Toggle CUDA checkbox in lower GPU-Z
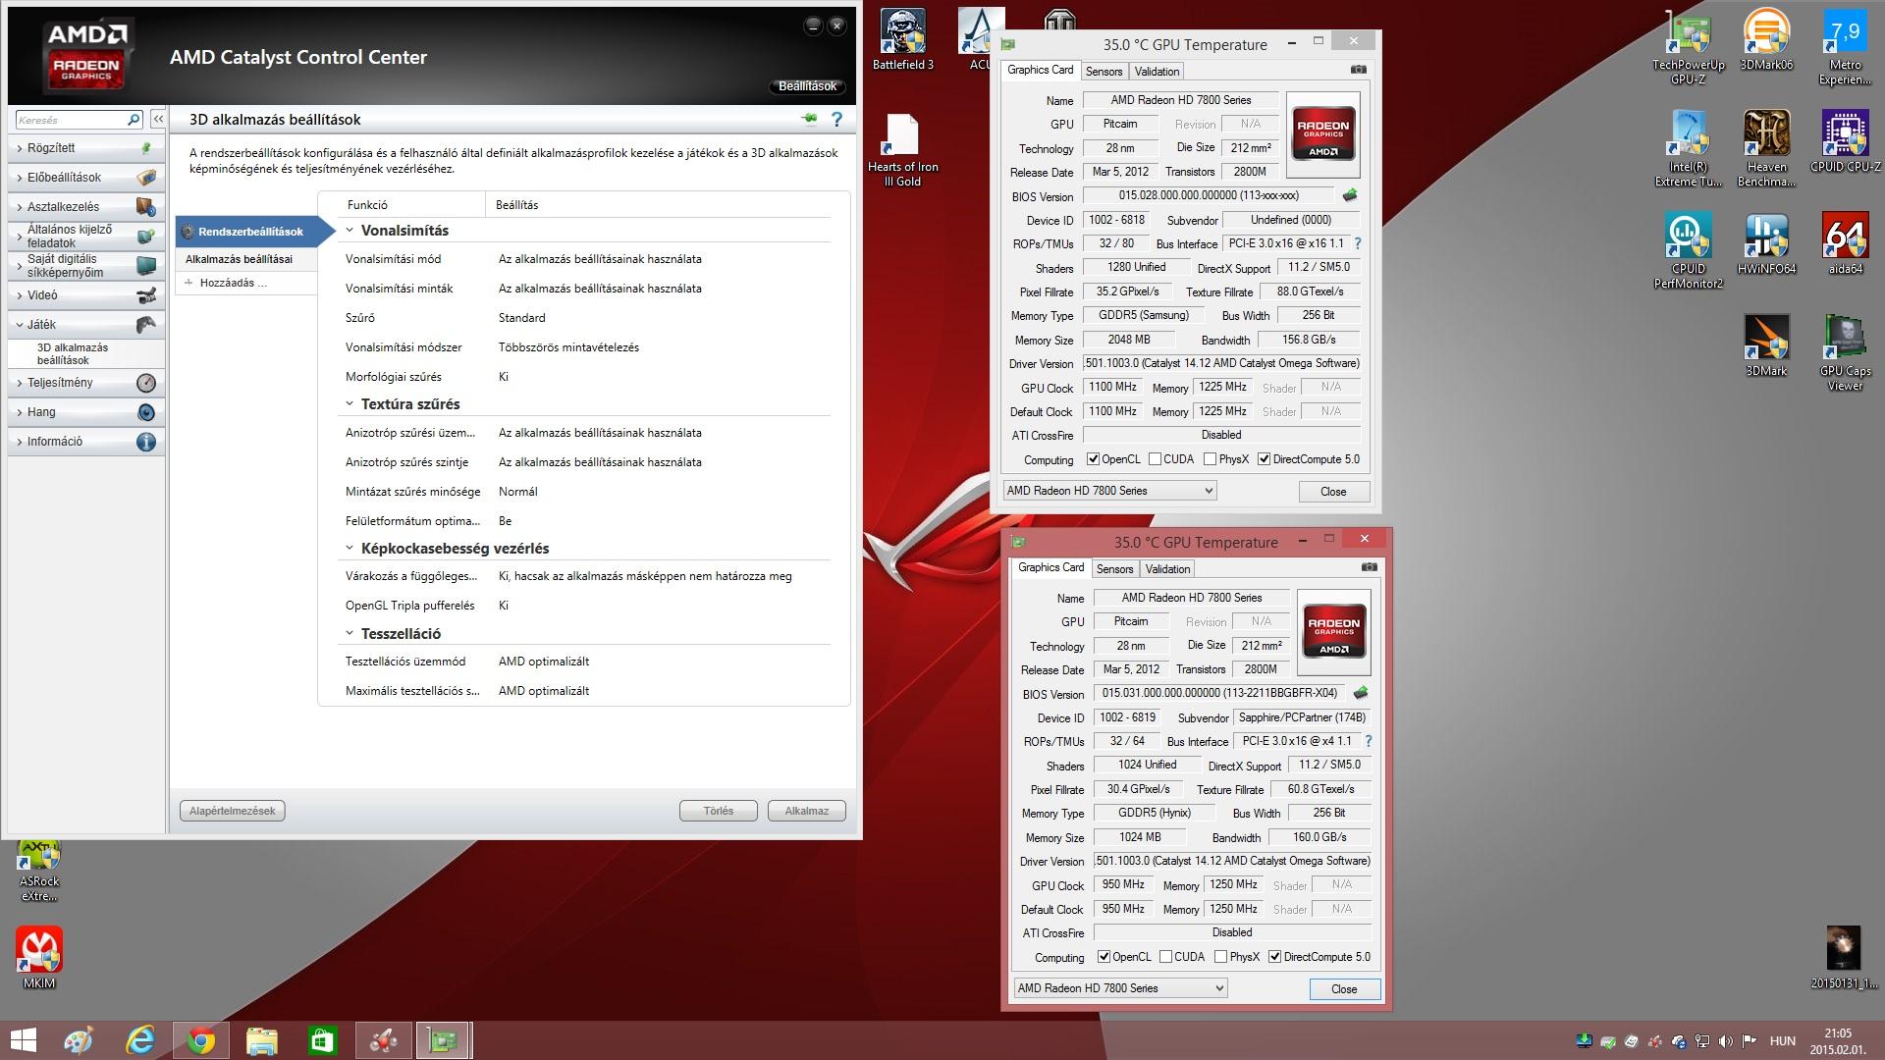 [x=1165, y=957]
